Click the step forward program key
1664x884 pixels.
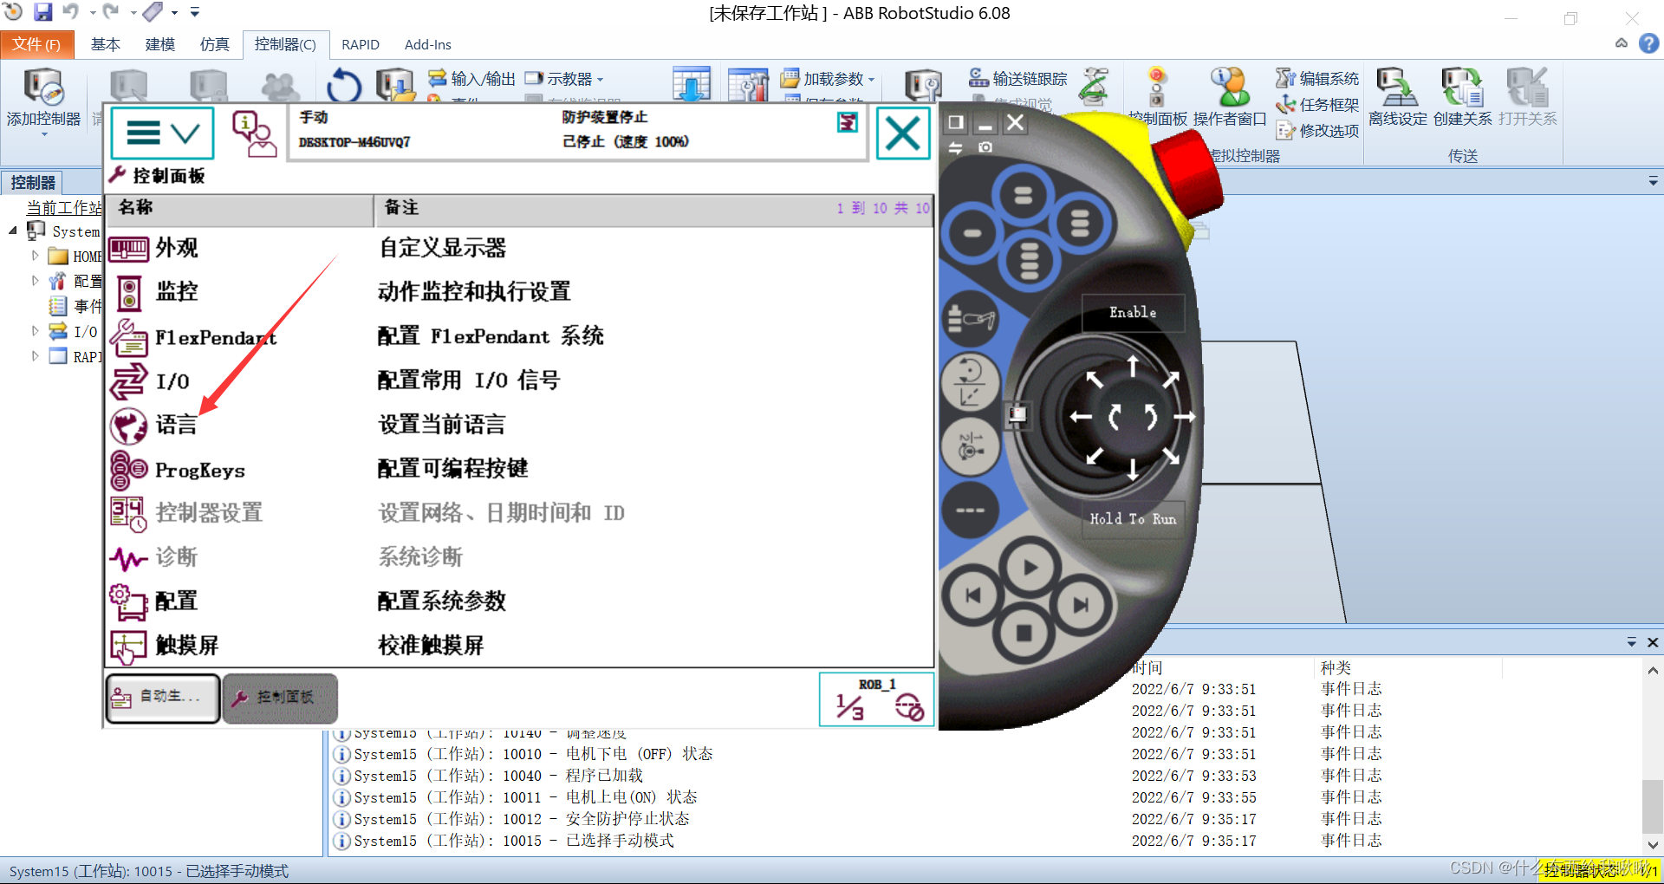(x=1080, y=605)
